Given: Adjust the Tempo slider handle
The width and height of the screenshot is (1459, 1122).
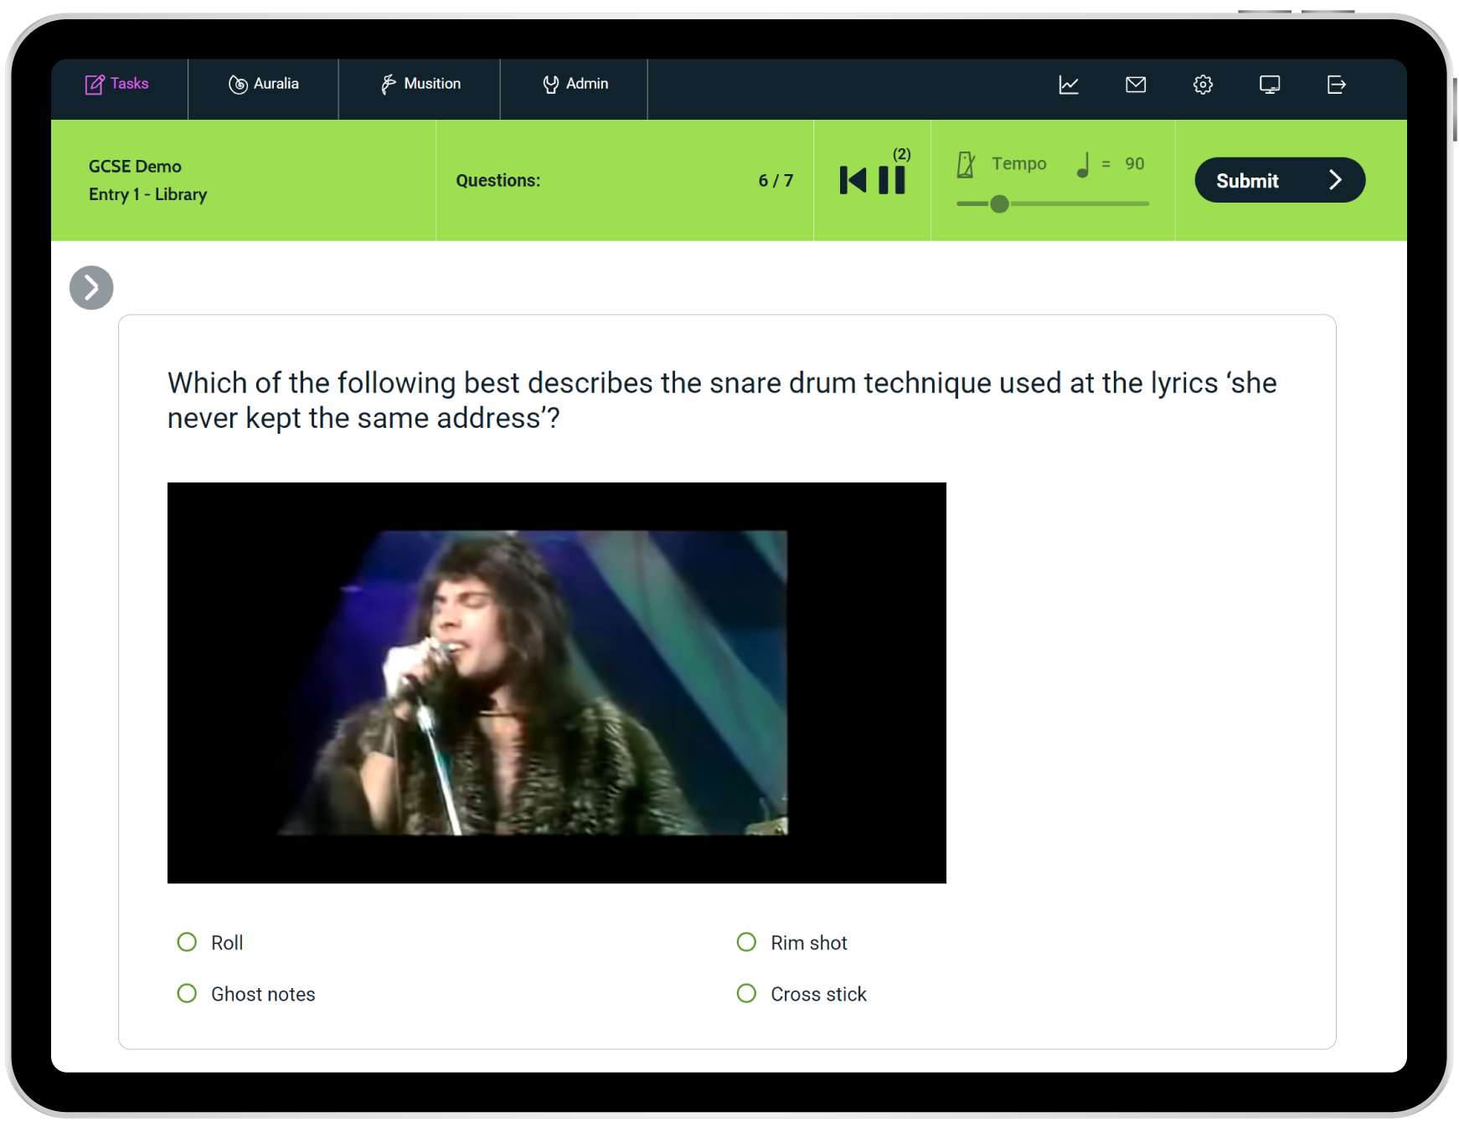Looking at the screenshot, I should [999, 204].
